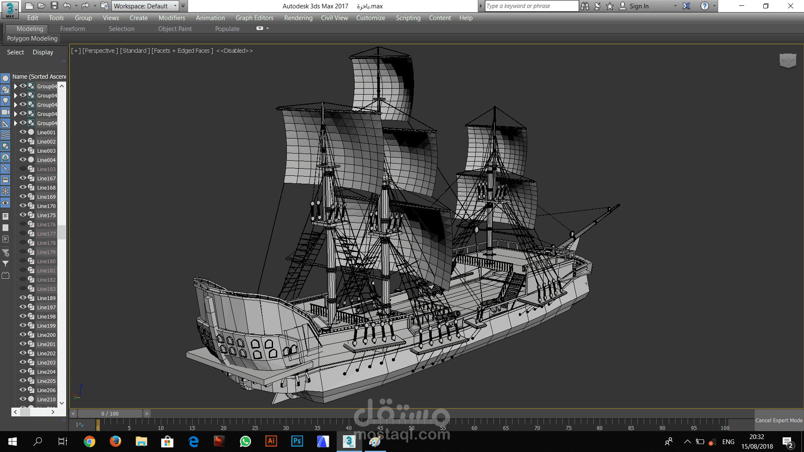Hide Line001 using its eye icon
804x452 pixels.
click(x=23, y=132)
